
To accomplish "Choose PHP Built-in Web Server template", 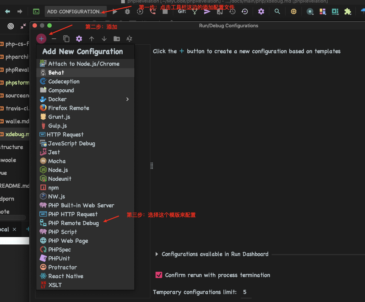I will [x=81, y=205].
